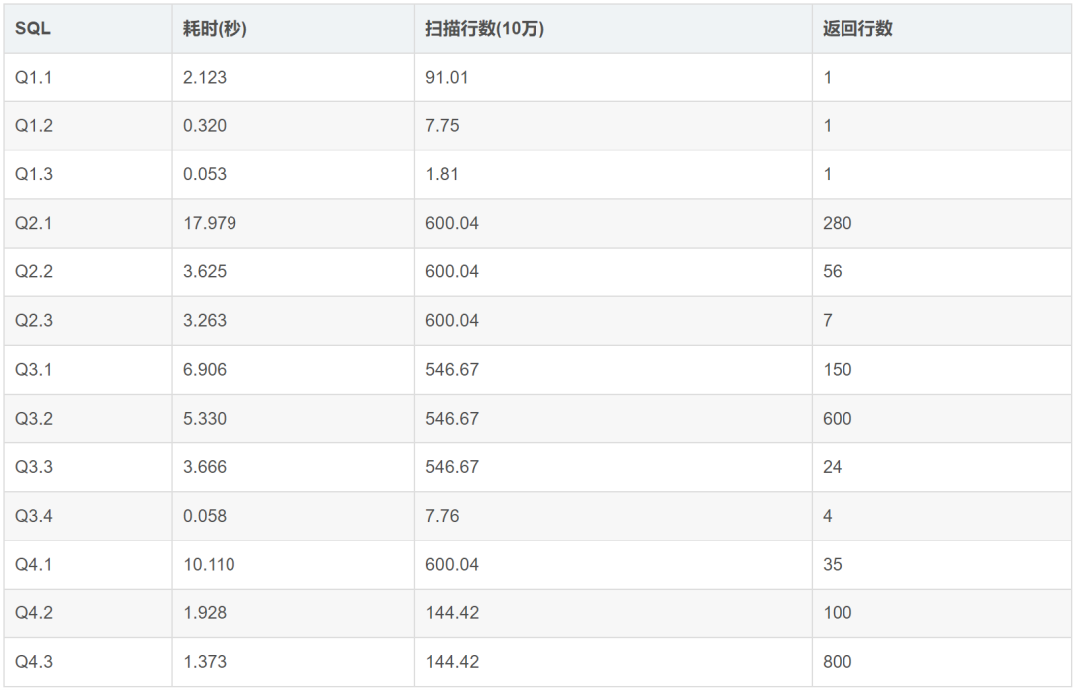
Task: Select the Q2.2 row label
Action: pyautogui.click(x=34, y=271)
